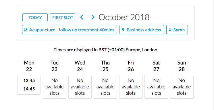The image size is (214, 110).
Task: Book the 13:45 - 14:45 slot
Action: (x=29, y=85)
